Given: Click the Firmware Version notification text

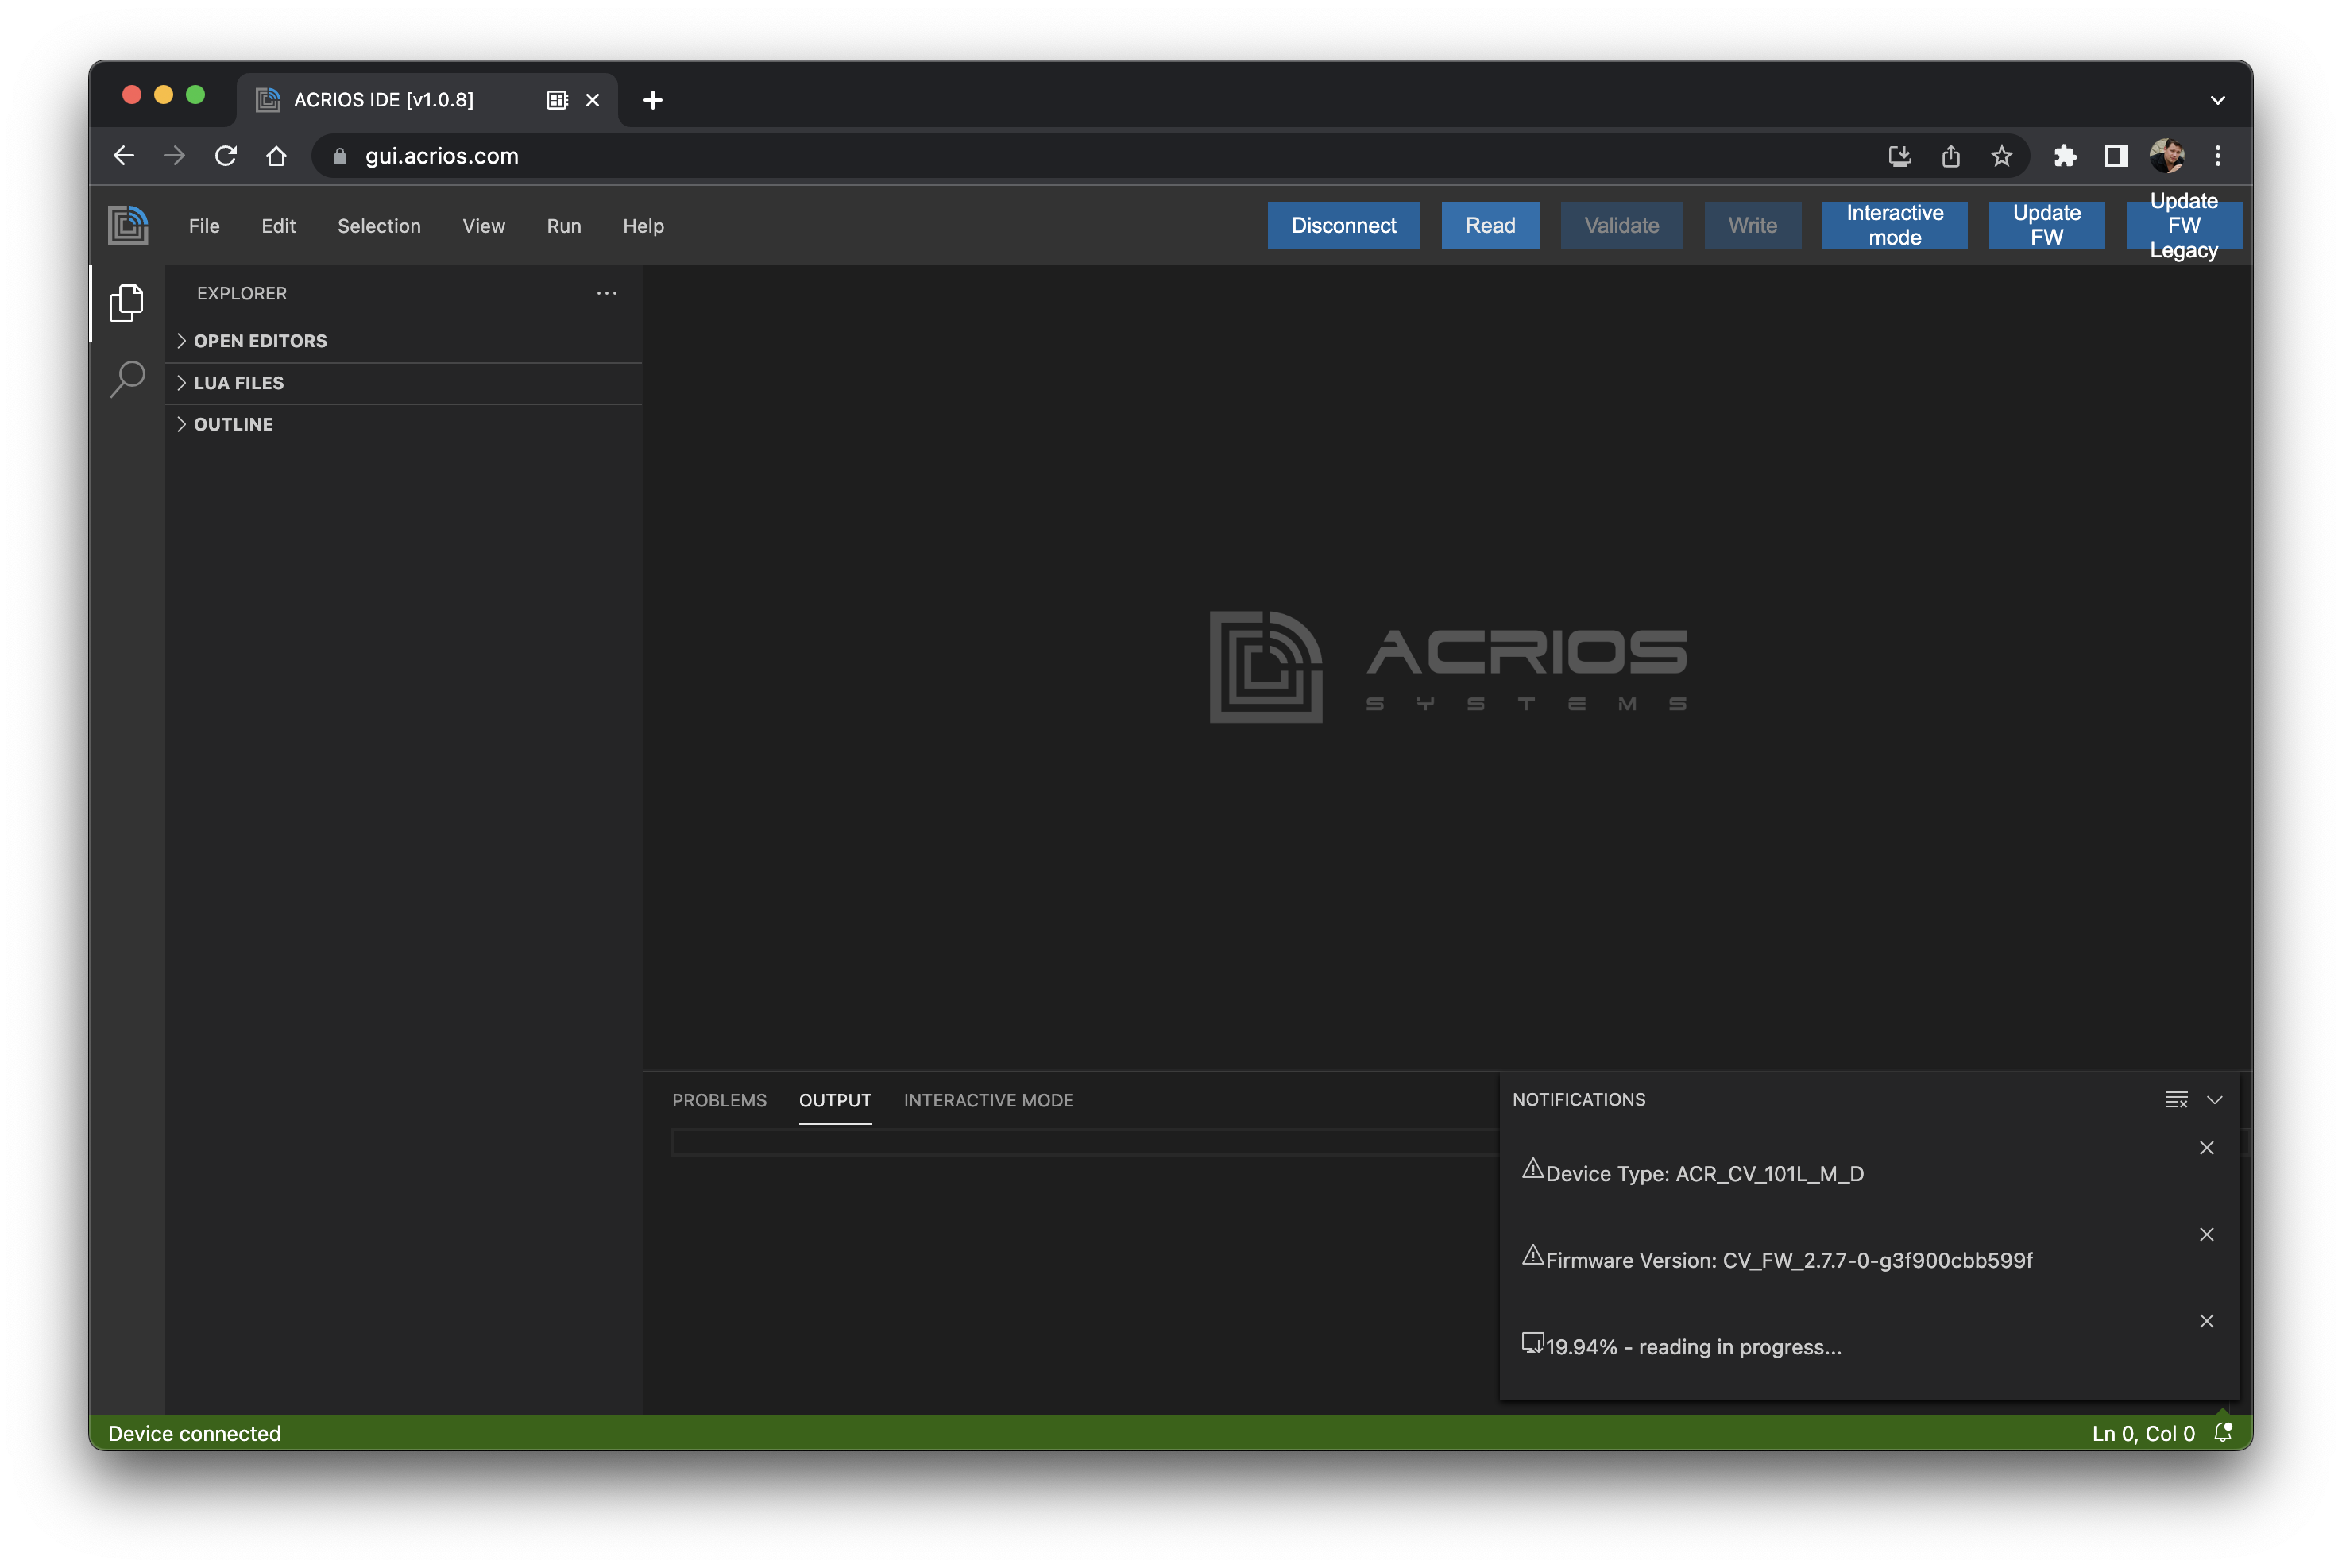Looking at the screenshot, I should point(1788,1260).
